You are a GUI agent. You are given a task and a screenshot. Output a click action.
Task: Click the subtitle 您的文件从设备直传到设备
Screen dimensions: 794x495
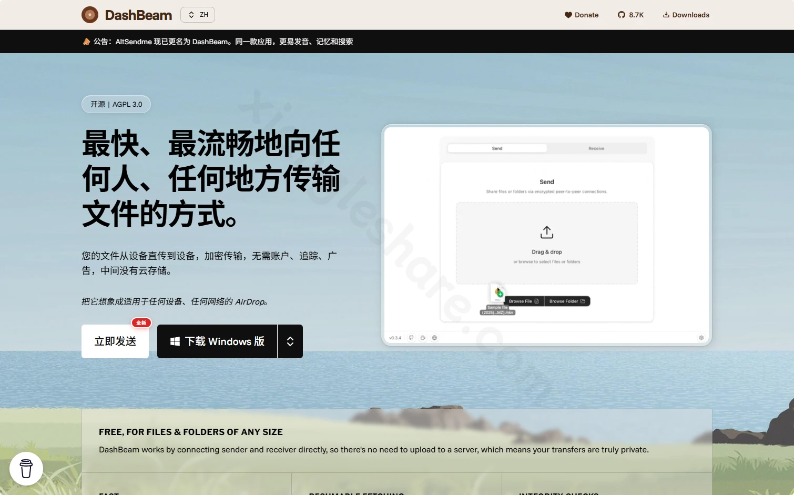coord(209,263)
